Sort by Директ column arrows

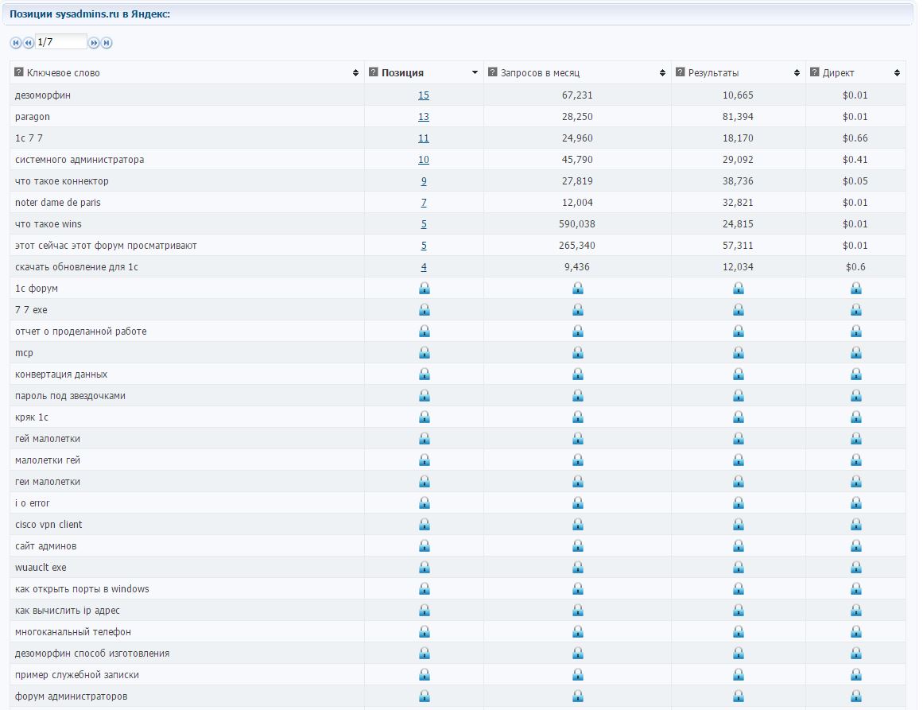(x=897, y=73)
